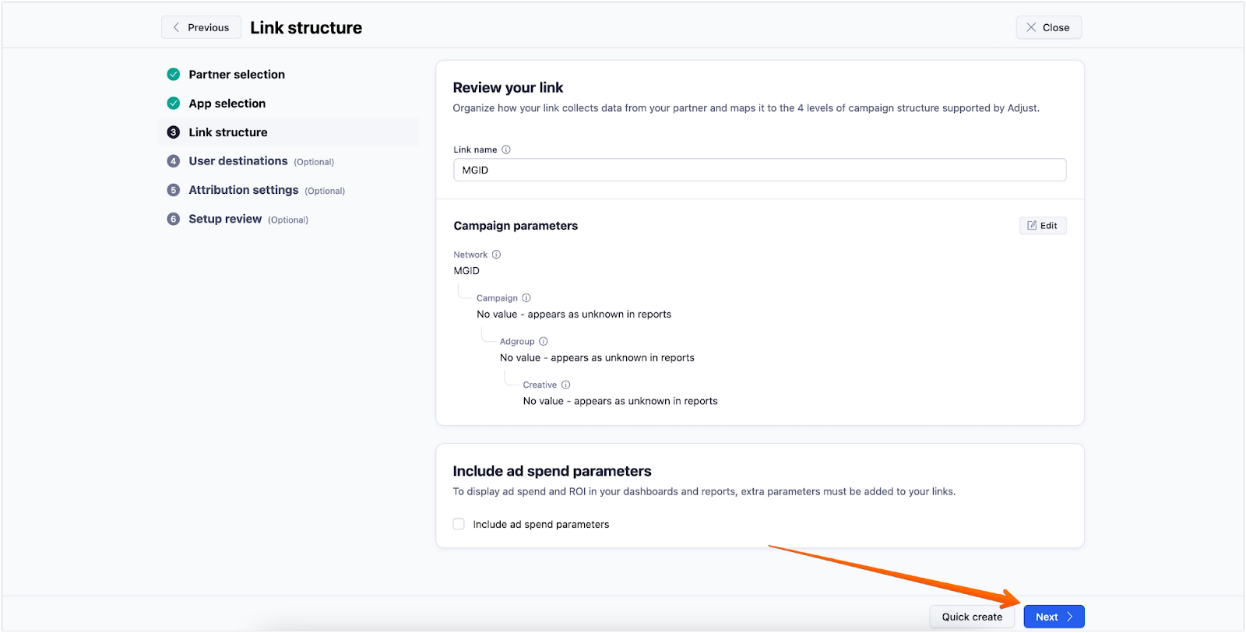Click the info icon next to Link name
Viewport: 1246px width, 633px height.
[x=506, y=149]
